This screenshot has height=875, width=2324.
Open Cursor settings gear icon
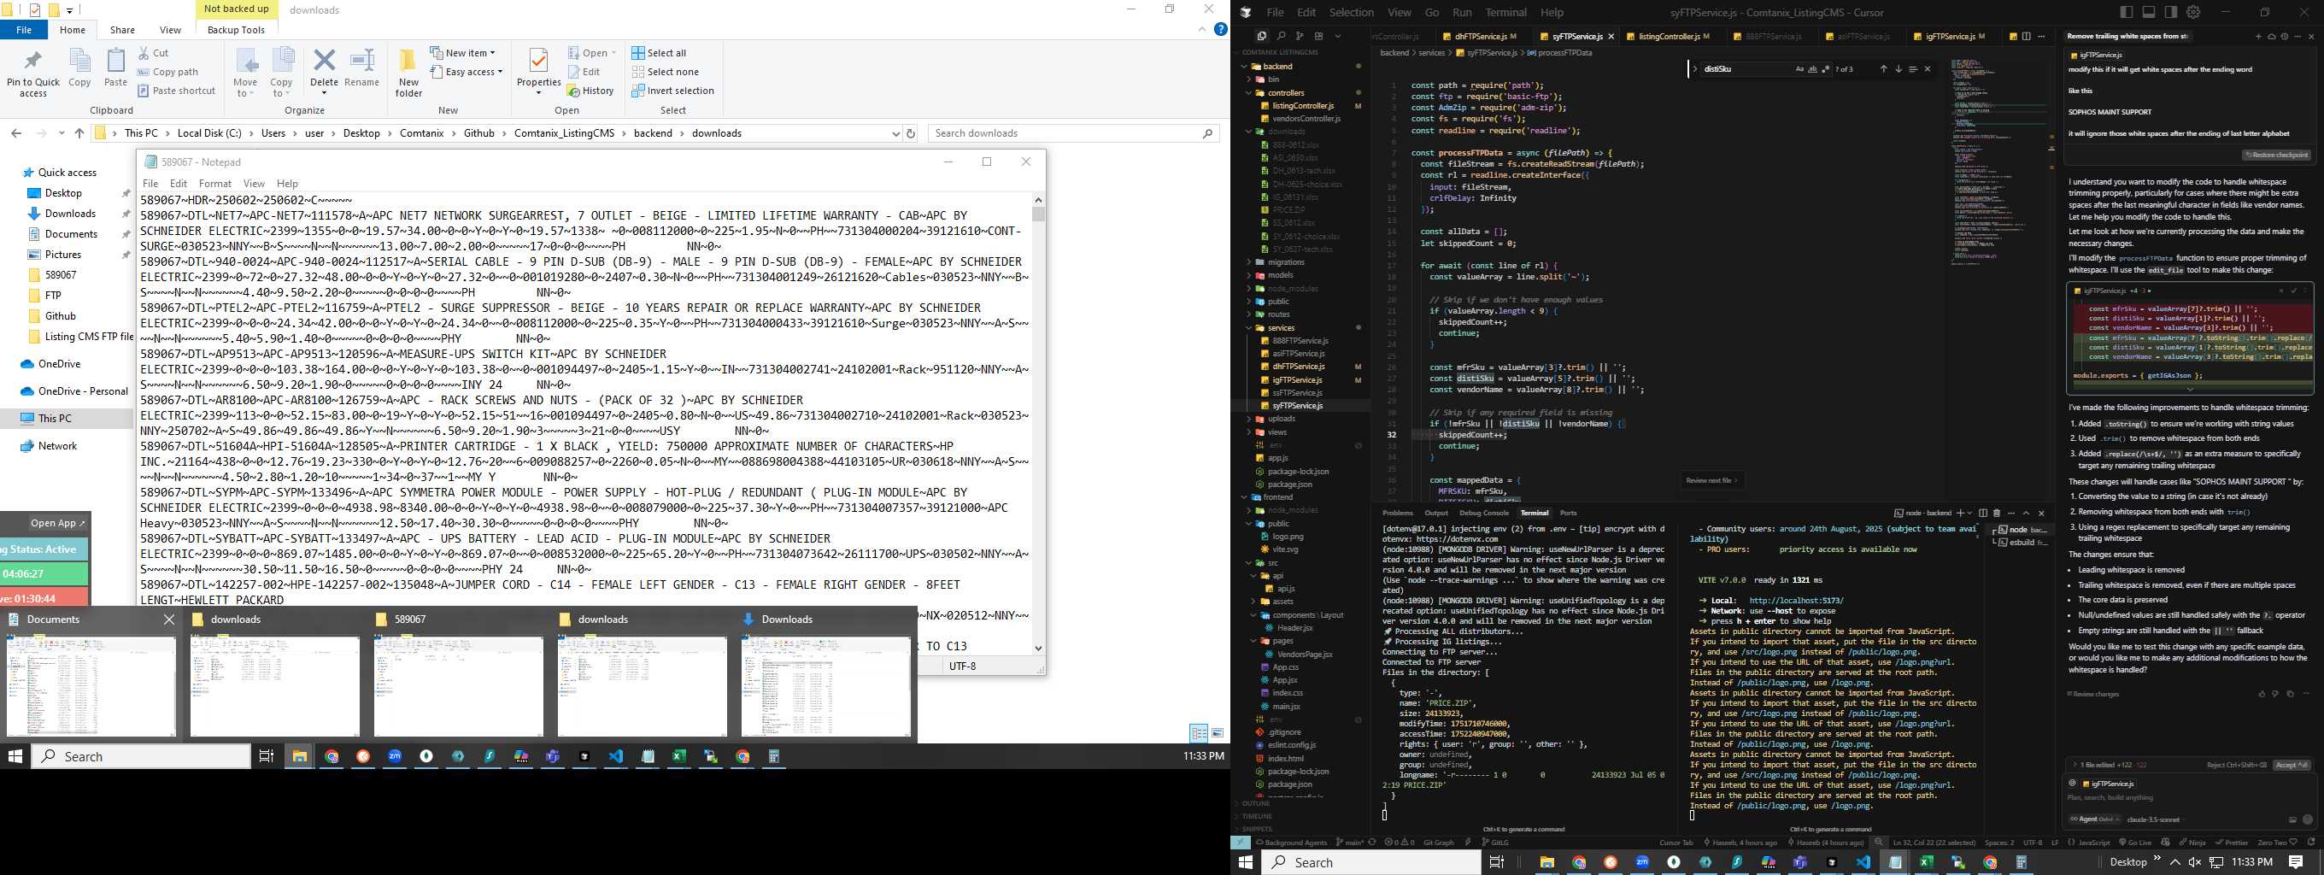(2192, 12)
